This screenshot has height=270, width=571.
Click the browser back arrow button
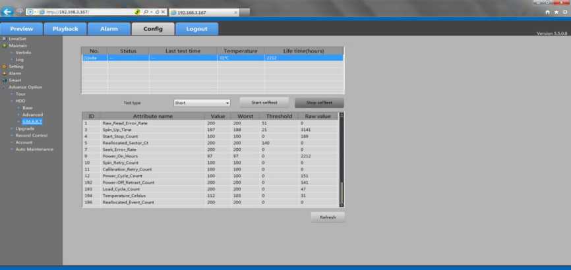tap(8, 12)
